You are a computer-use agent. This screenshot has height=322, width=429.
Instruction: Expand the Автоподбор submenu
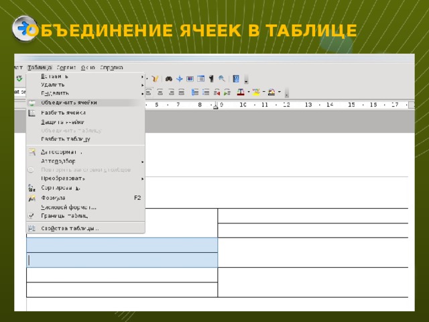pos(85,161)
